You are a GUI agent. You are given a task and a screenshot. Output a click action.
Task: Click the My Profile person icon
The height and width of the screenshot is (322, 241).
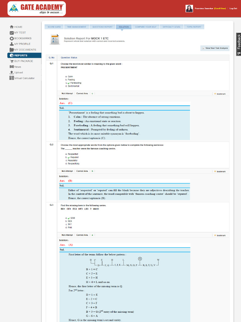click(x=12, y=44)
